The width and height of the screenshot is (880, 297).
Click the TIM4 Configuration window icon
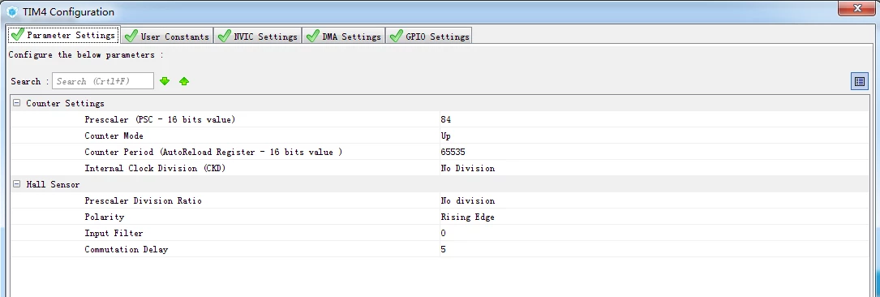12,12
